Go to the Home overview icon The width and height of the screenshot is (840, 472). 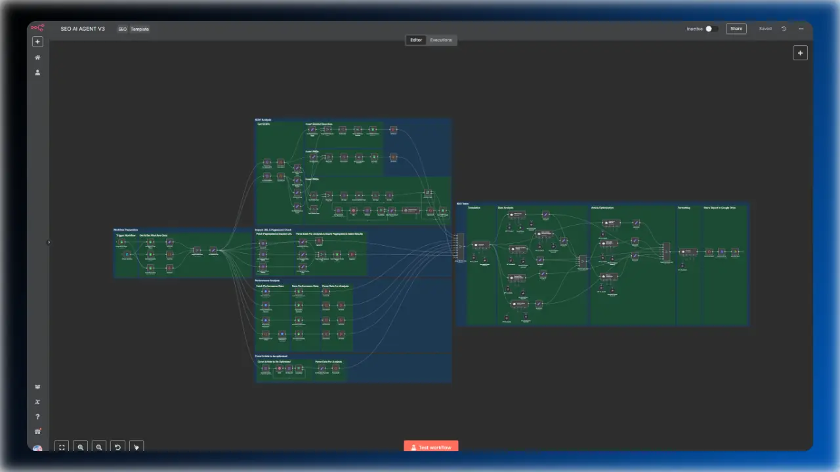pos(37,58)
